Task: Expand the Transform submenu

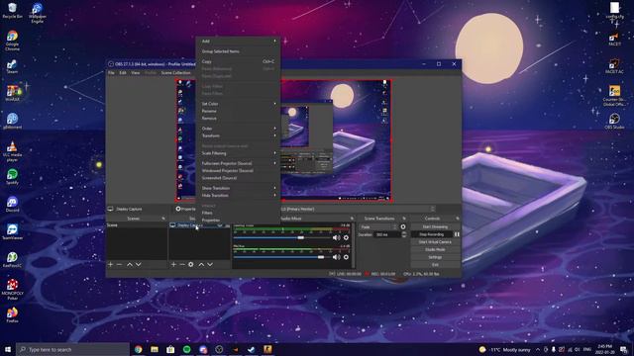Action: pyautogui.click(x=238, y=135)
